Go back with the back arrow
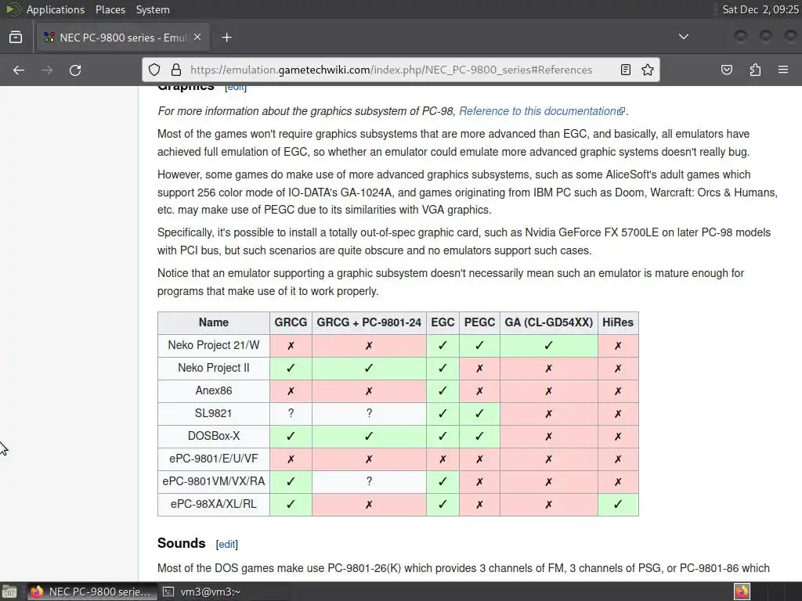This screenshot has height=601, width=802. coord(19,70)
